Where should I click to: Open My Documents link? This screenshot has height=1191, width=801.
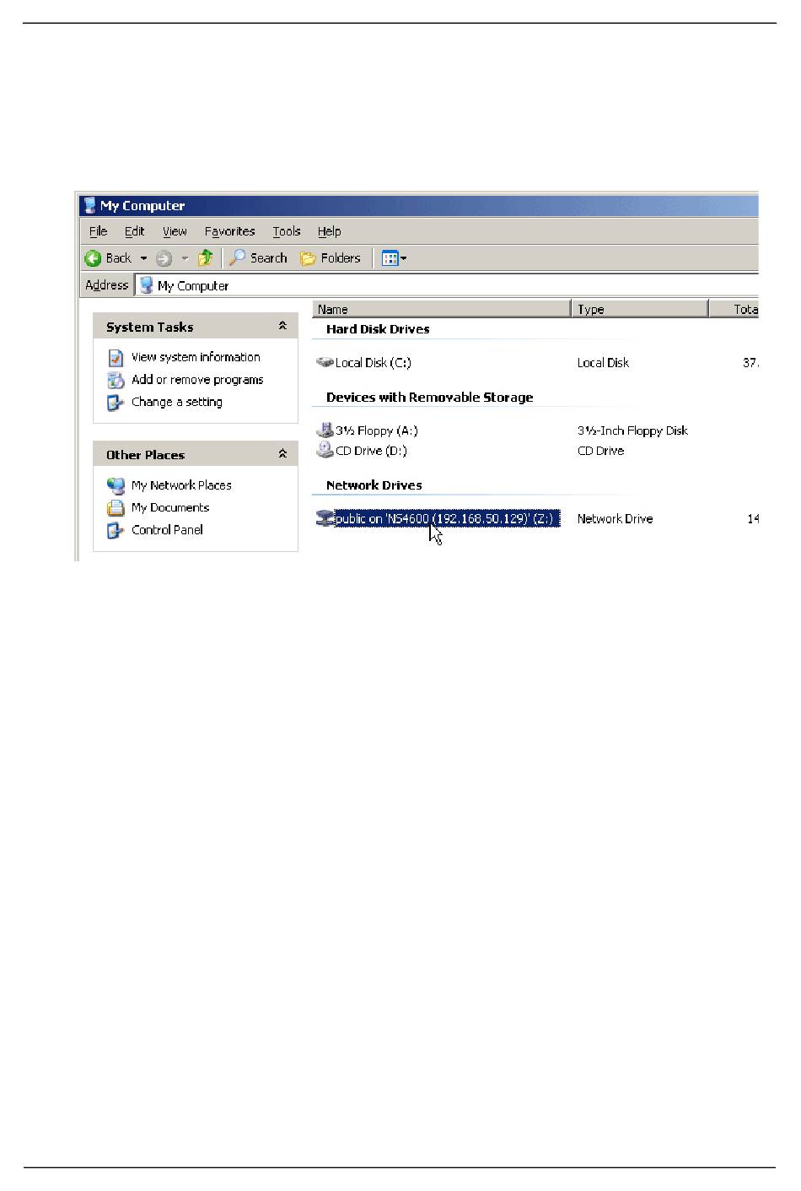pos(170,507)
